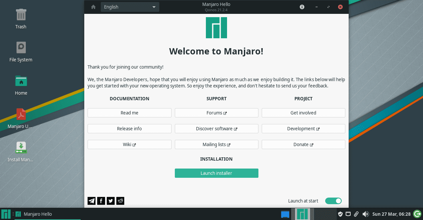Click the green logout session icon
The image size is (423, 220).
click(x=417, y=214)
